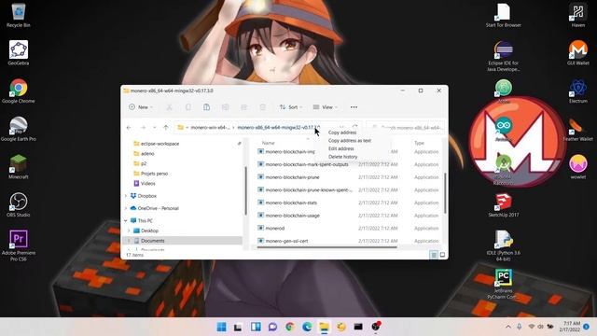Open IDLE Python 3.6 shortcut
This screenshot has width=597, height=336.
(504, 245)
